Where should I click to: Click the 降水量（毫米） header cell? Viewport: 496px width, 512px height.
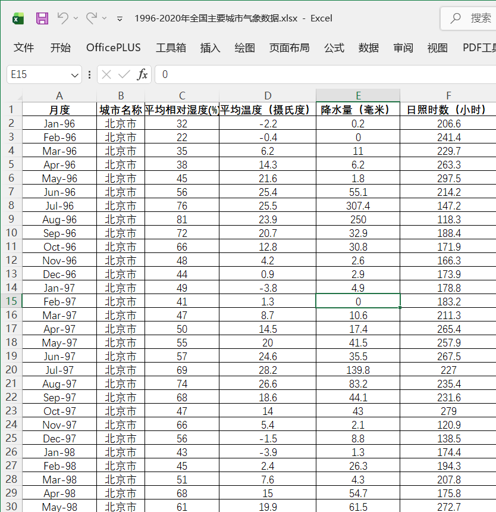[x=358, y=110]
